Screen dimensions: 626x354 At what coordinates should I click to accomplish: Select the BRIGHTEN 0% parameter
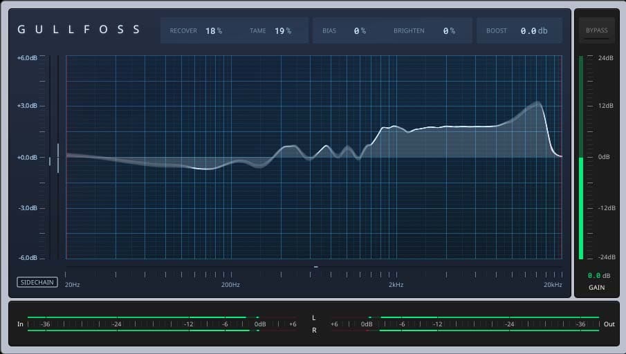tap(448, 31)
